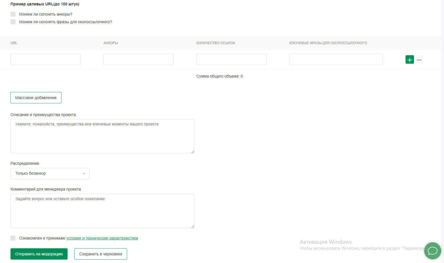The width and height of the screenshot is (444, 263).
Task: Open "Массовое добавление" bulk add
Action: point(36,98)
